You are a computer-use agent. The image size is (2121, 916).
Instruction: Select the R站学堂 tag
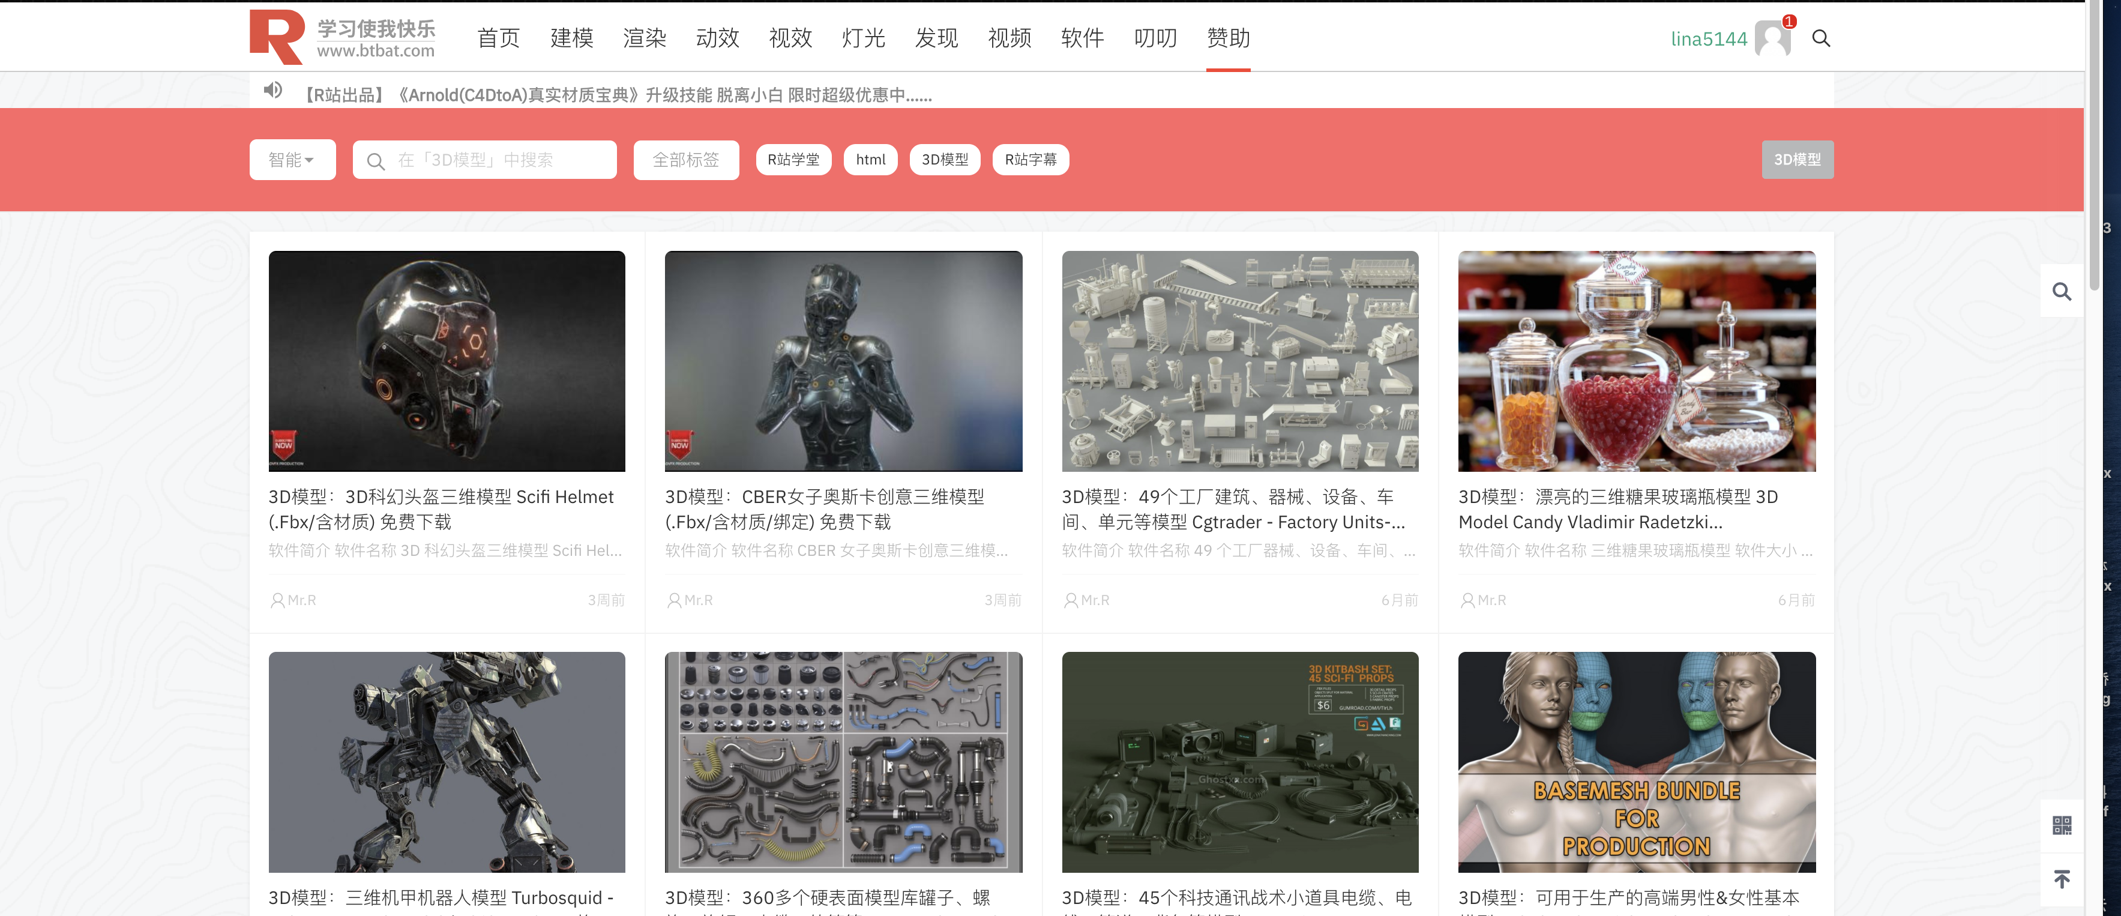tap(794, 160)
